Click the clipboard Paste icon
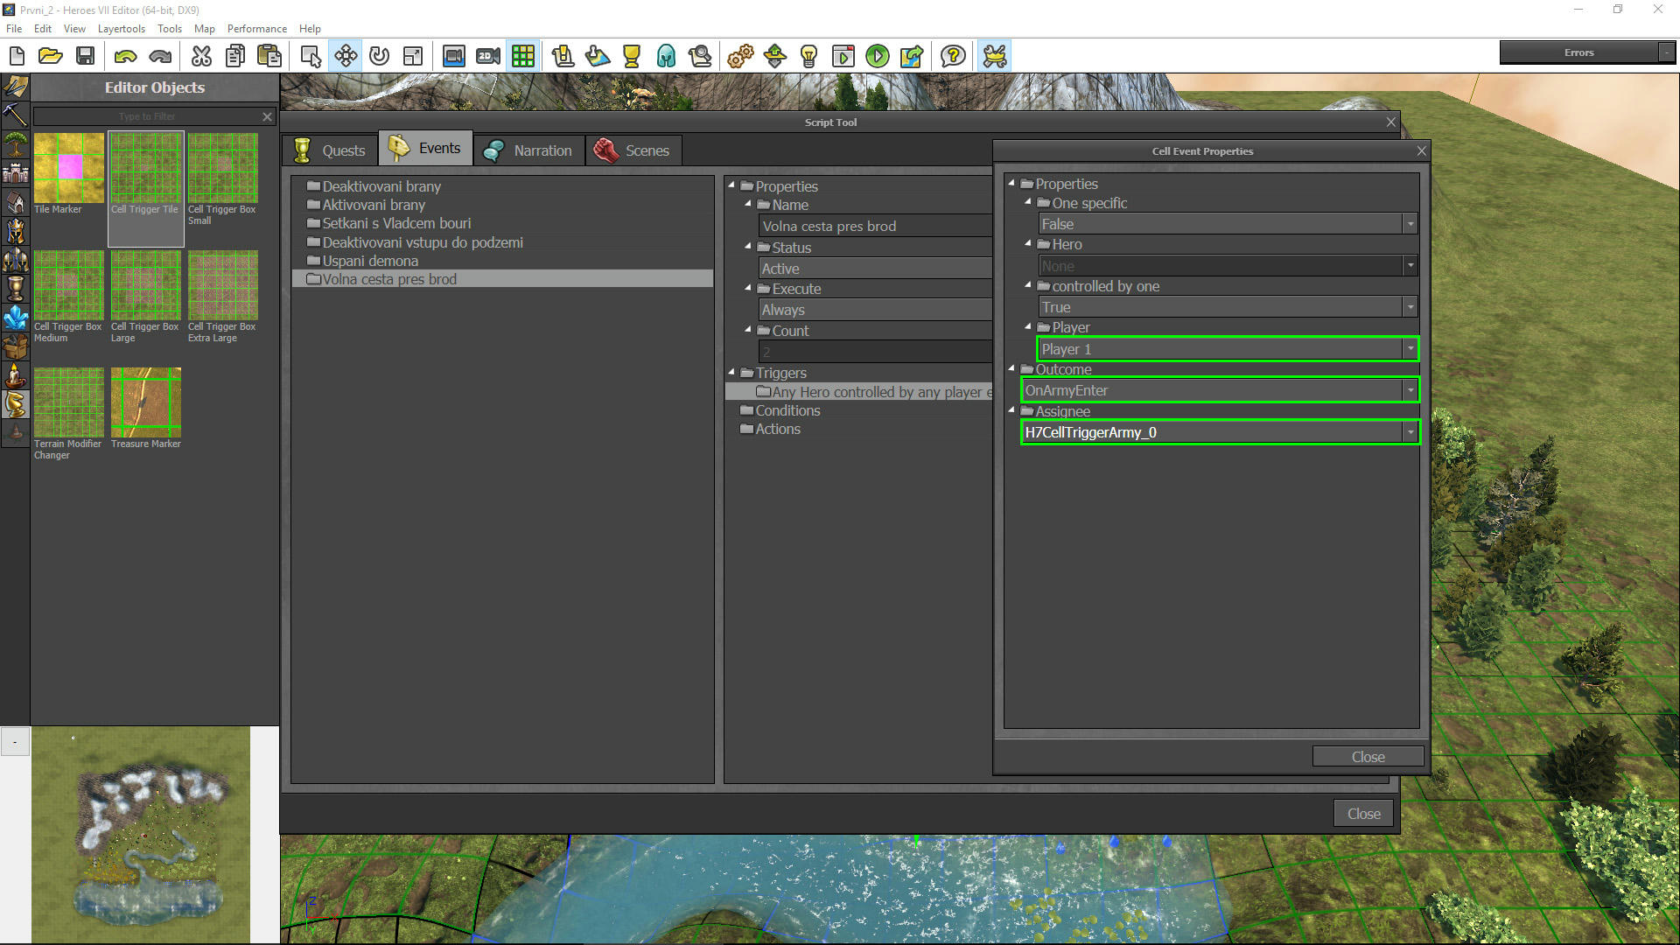The width and height of the screenshot is (1680, 945). (269, 56)
